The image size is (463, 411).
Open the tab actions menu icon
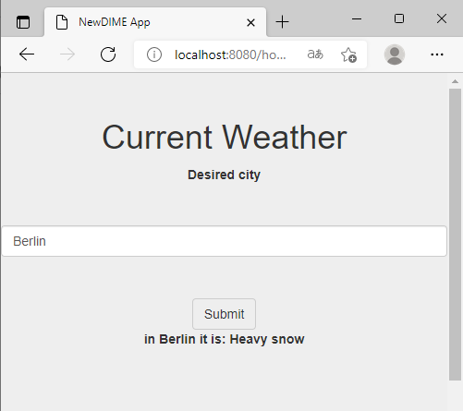pyautogui.click(x=23, y=22)
